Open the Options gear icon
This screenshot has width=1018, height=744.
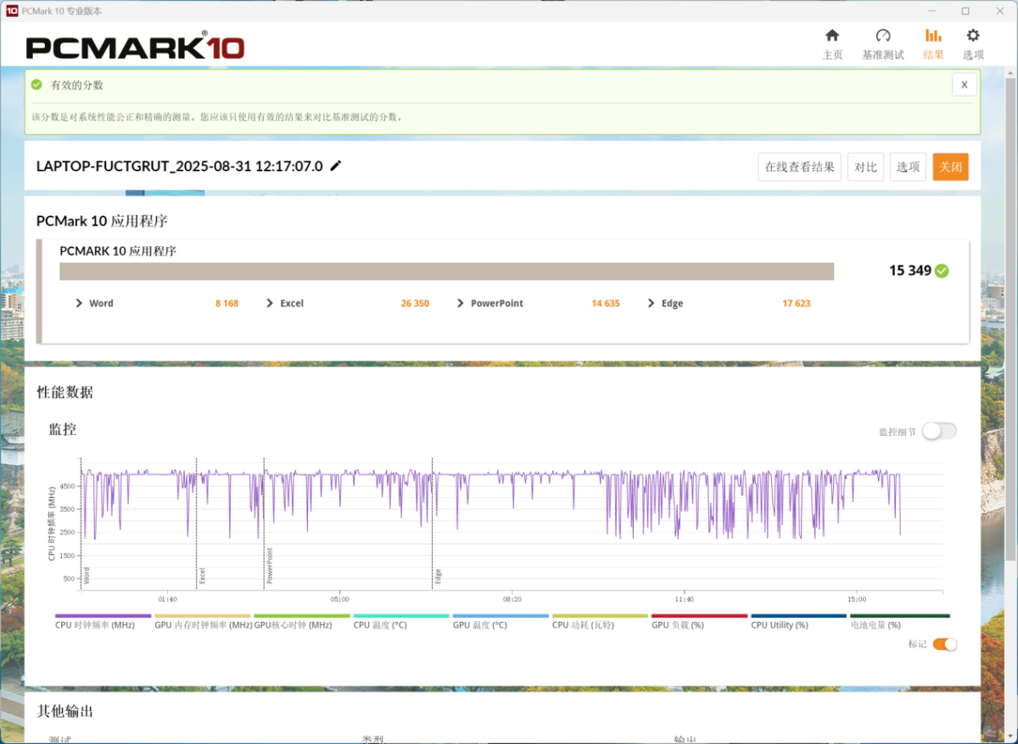pyautogui.click(x=973, y=36)
